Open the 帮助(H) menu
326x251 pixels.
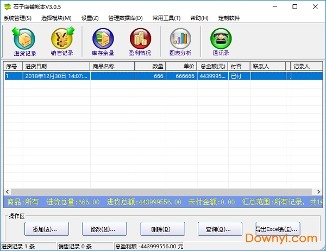click(x=199, y=18)
